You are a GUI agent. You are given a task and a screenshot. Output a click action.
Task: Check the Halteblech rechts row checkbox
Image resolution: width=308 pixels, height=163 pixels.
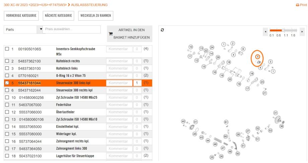pos(7,62)
